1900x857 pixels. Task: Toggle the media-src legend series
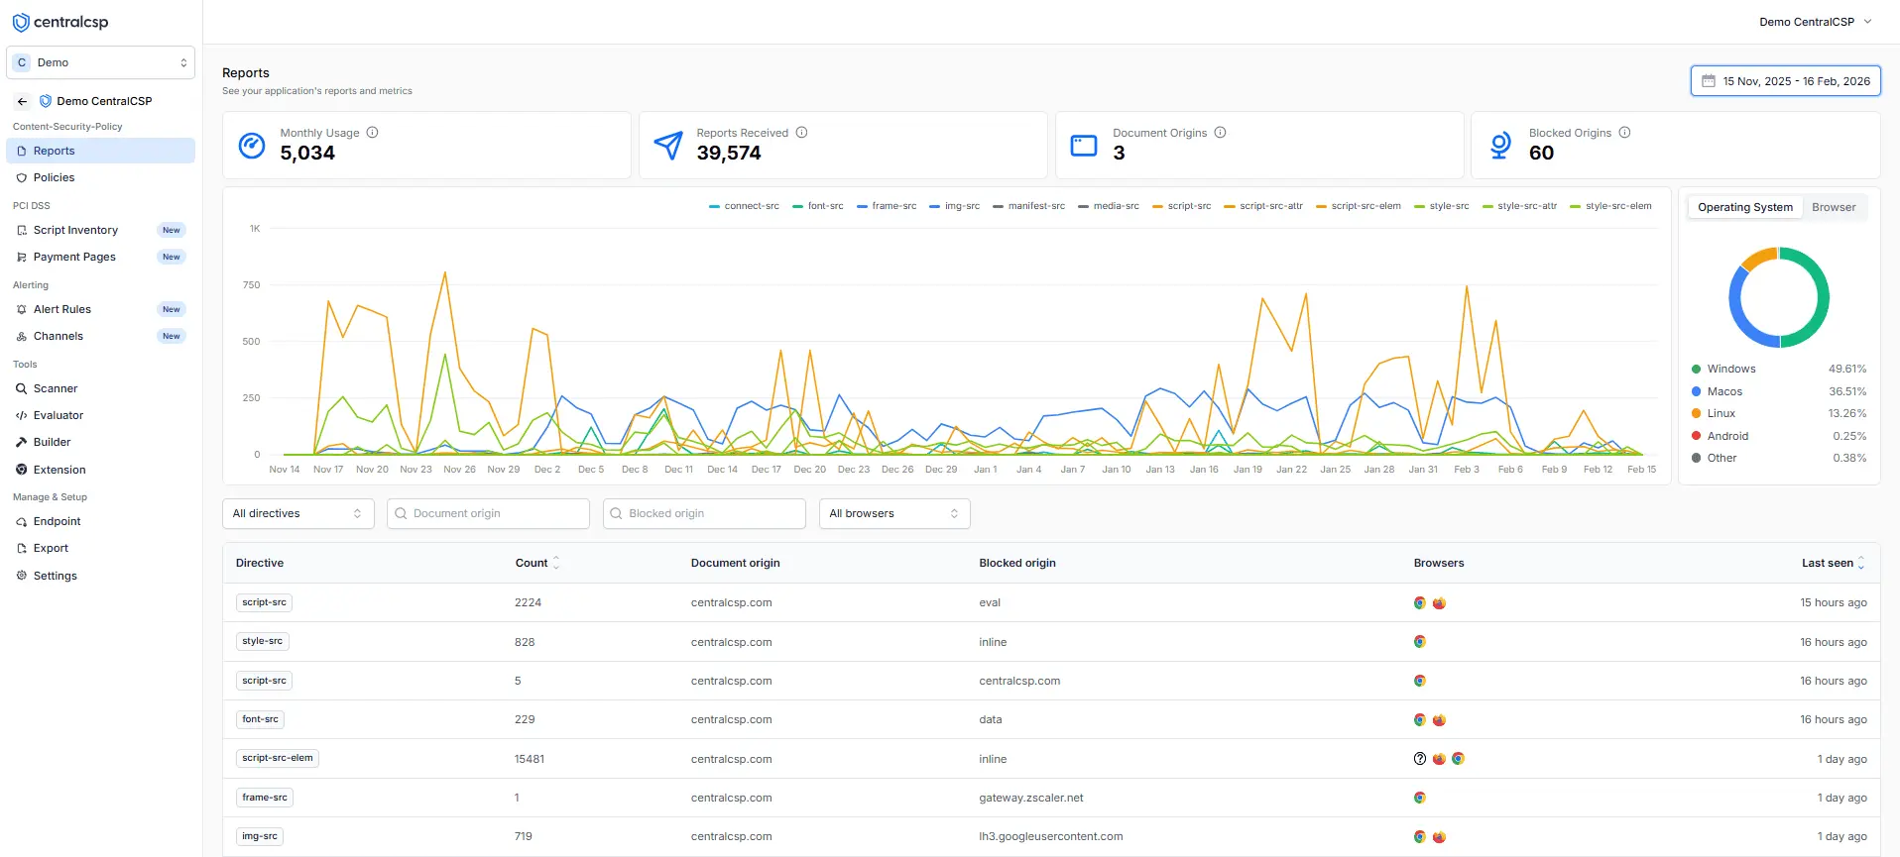point(1109,206)
